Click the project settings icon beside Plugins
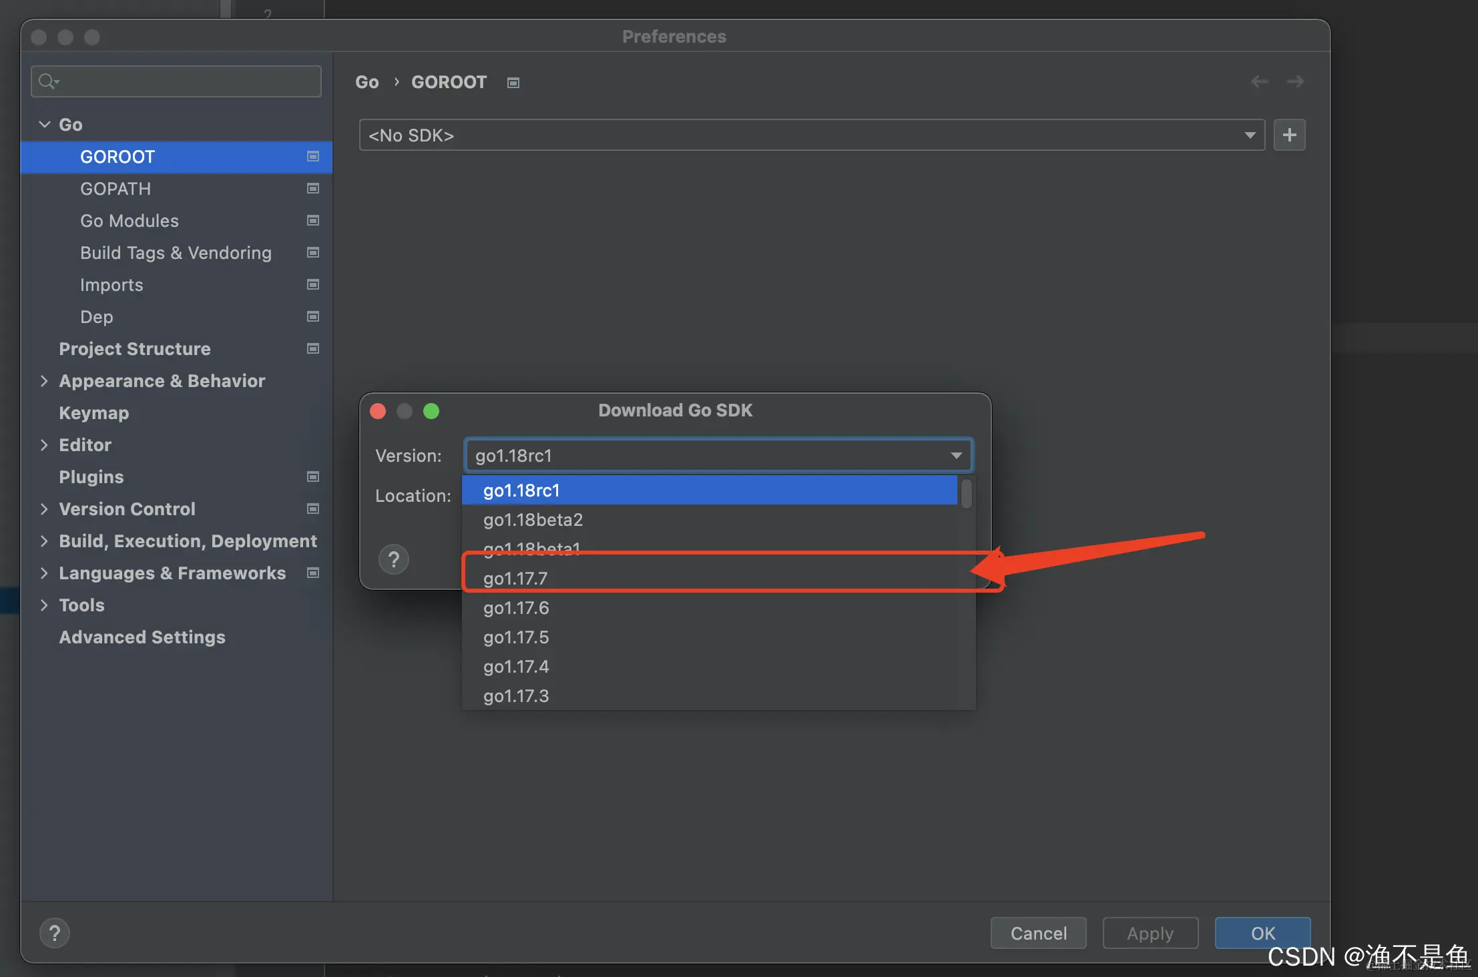The height and width of the screenshot is (977, 1478). (x=312, y=477)
